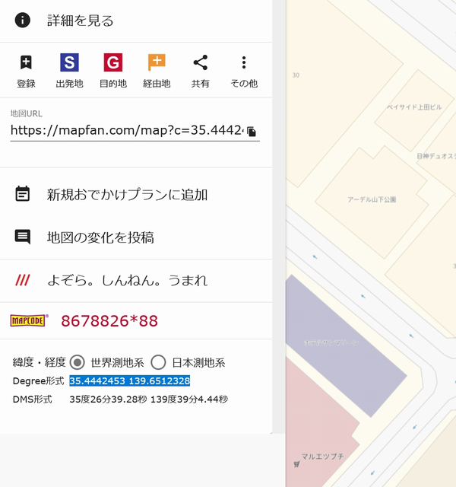
Task: Click the DMS形式 coordinate value
Action: click(x=148, y=399)
